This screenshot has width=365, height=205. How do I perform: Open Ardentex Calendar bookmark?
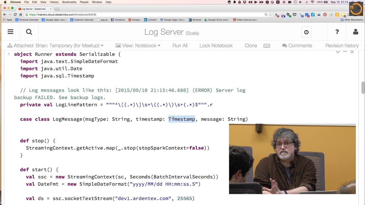(x=82, y=20)
